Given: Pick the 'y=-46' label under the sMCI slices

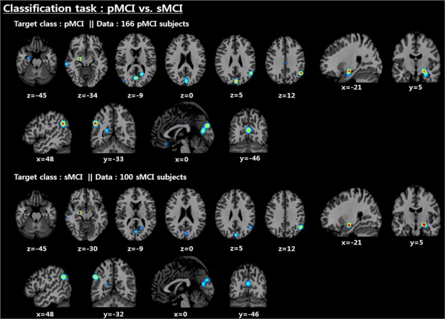Looking at the screenshot, I should [x=249, y=314].
